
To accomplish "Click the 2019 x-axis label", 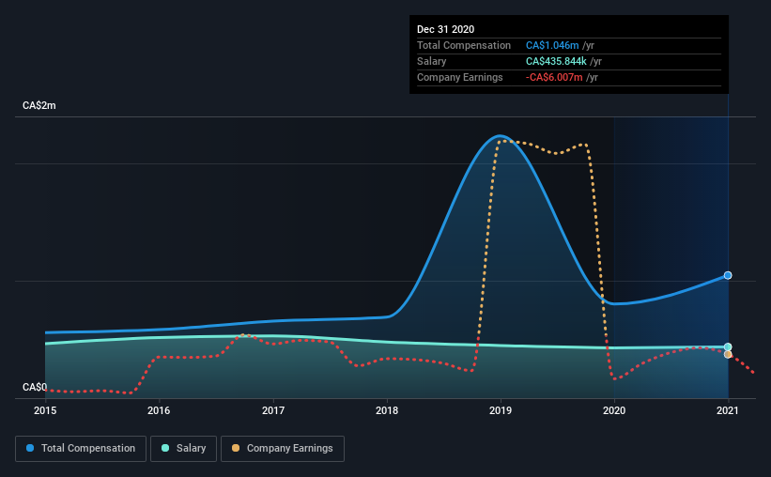I will (501, 410).
